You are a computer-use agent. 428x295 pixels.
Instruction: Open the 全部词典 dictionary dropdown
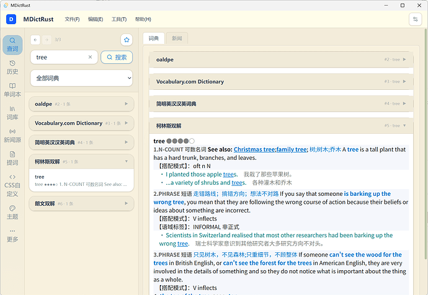81,78
